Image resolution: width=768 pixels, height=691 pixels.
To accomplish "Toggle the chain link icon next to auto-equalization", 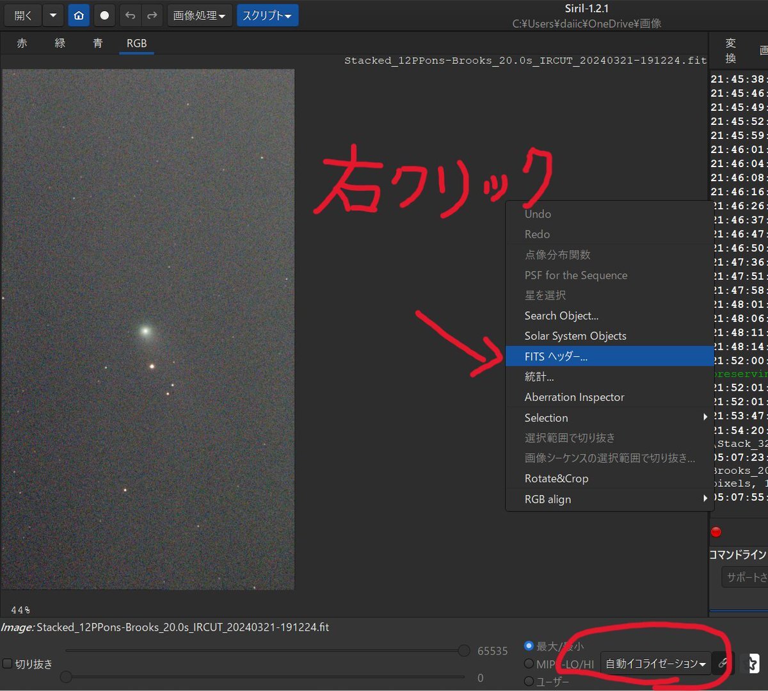I will 723,663.
